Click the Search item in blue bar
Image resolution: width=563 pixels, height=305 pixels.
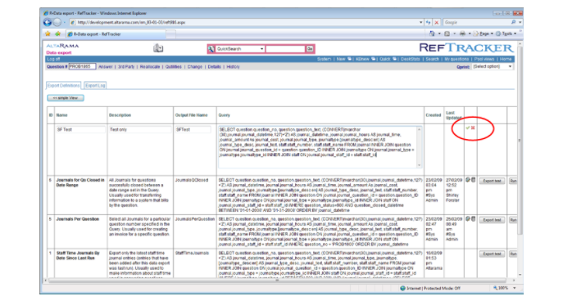coord(433,59)
